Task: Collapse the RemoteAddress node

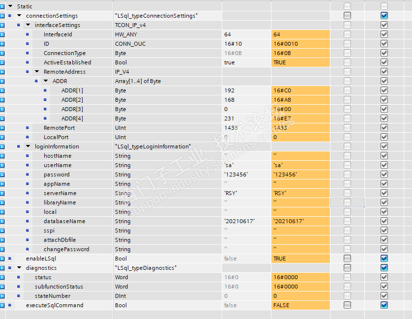Action: click(37, 72)
